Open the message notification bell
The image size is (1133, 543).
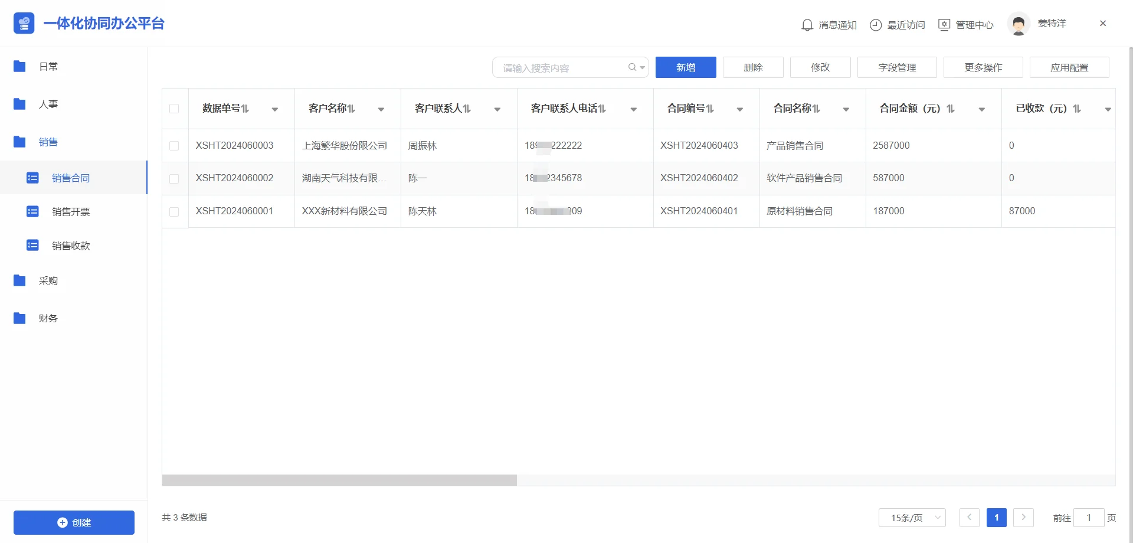807,25
